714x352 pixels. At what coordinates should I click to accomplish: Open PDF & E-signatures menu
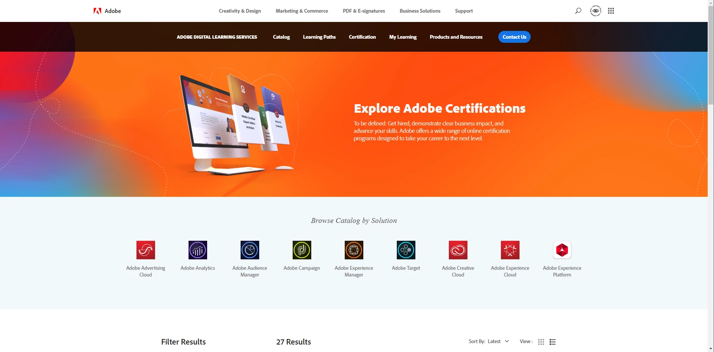364,11
